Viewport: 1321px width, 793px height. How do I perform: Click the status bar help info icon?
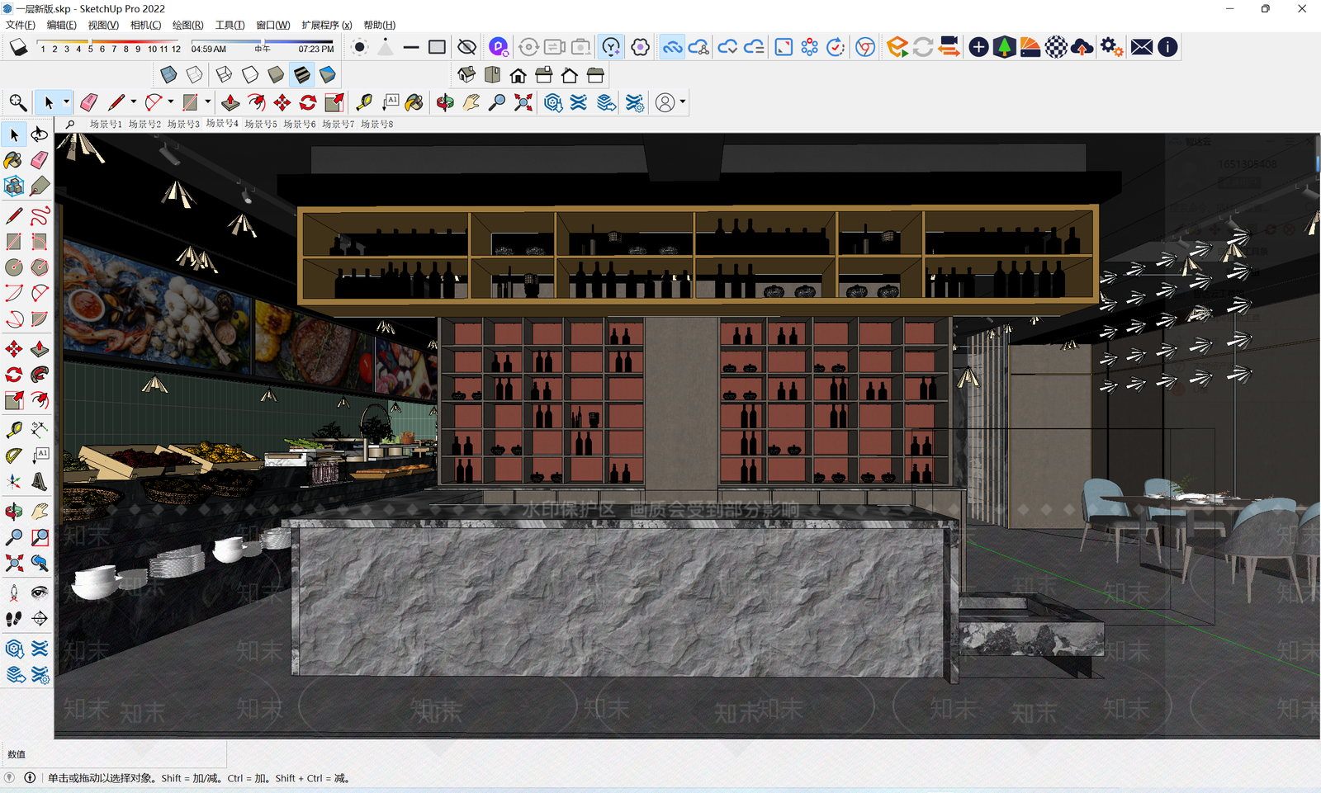click(x=30, y=778)
